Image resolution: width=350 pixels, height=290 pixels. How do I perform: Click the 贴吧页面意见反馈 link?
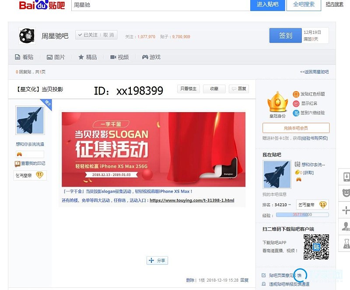tap(285, 275)
